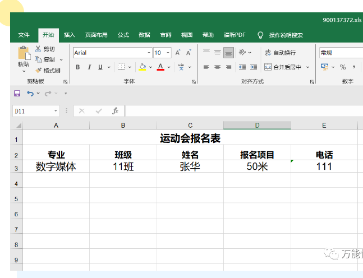Open the Arial font name dropdown
363x278 pixels.
(x=149, y=53)
